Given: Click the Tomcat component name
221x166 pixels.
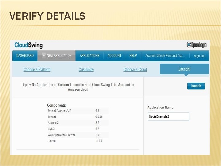Looking at the screenshot, I should tap(52, 117).
